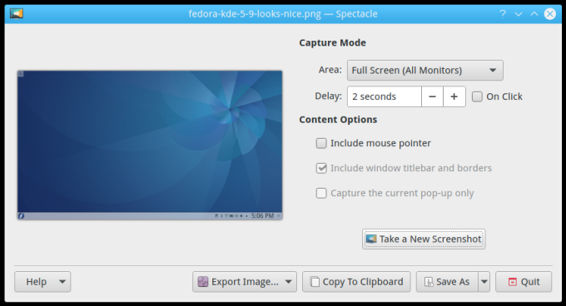Screen dimensions: 566x306
Task: Click the Fedora launcher icon in preview
Action: (22, 216)
